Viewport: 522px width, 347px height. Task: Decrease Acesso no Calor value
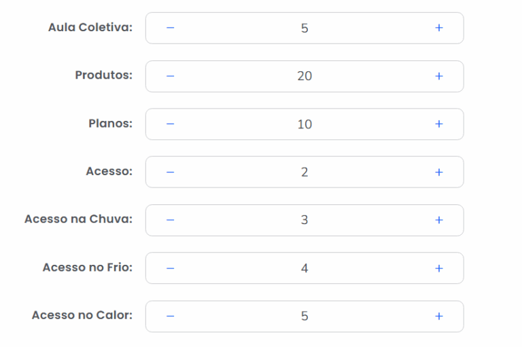pyautogui.click(x=171, y=316)
